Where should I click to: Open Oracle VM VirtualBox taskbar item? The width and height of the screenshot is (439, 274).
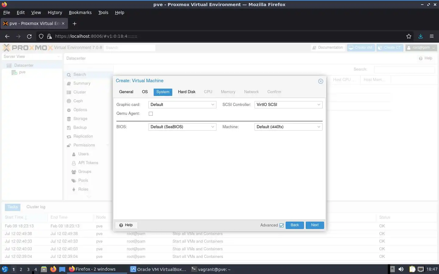point(158,269)
